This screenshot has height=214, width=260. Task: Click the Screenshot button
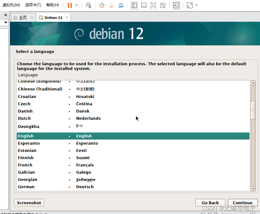click(x=29, y=203)
